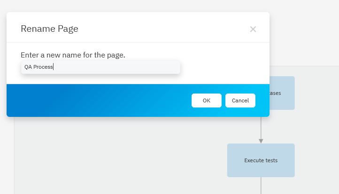Select the connector line below Execute tests
The width and height of the screenshot is (339, 194).
pyautogui.click(x=261, y=185)
